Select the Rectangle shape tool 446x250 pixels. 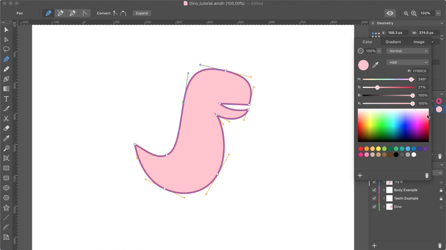tap(6, 168)
